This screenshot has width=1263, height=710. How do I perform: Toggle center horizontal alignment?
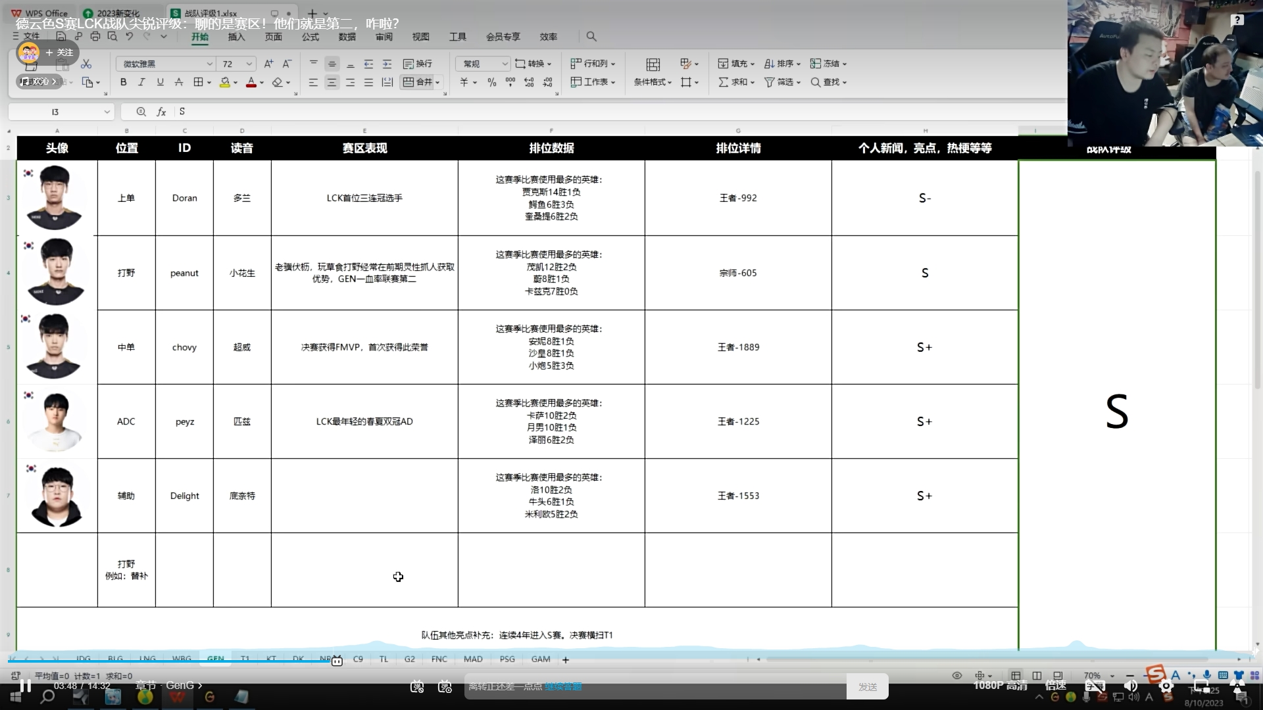coord(332,82)
